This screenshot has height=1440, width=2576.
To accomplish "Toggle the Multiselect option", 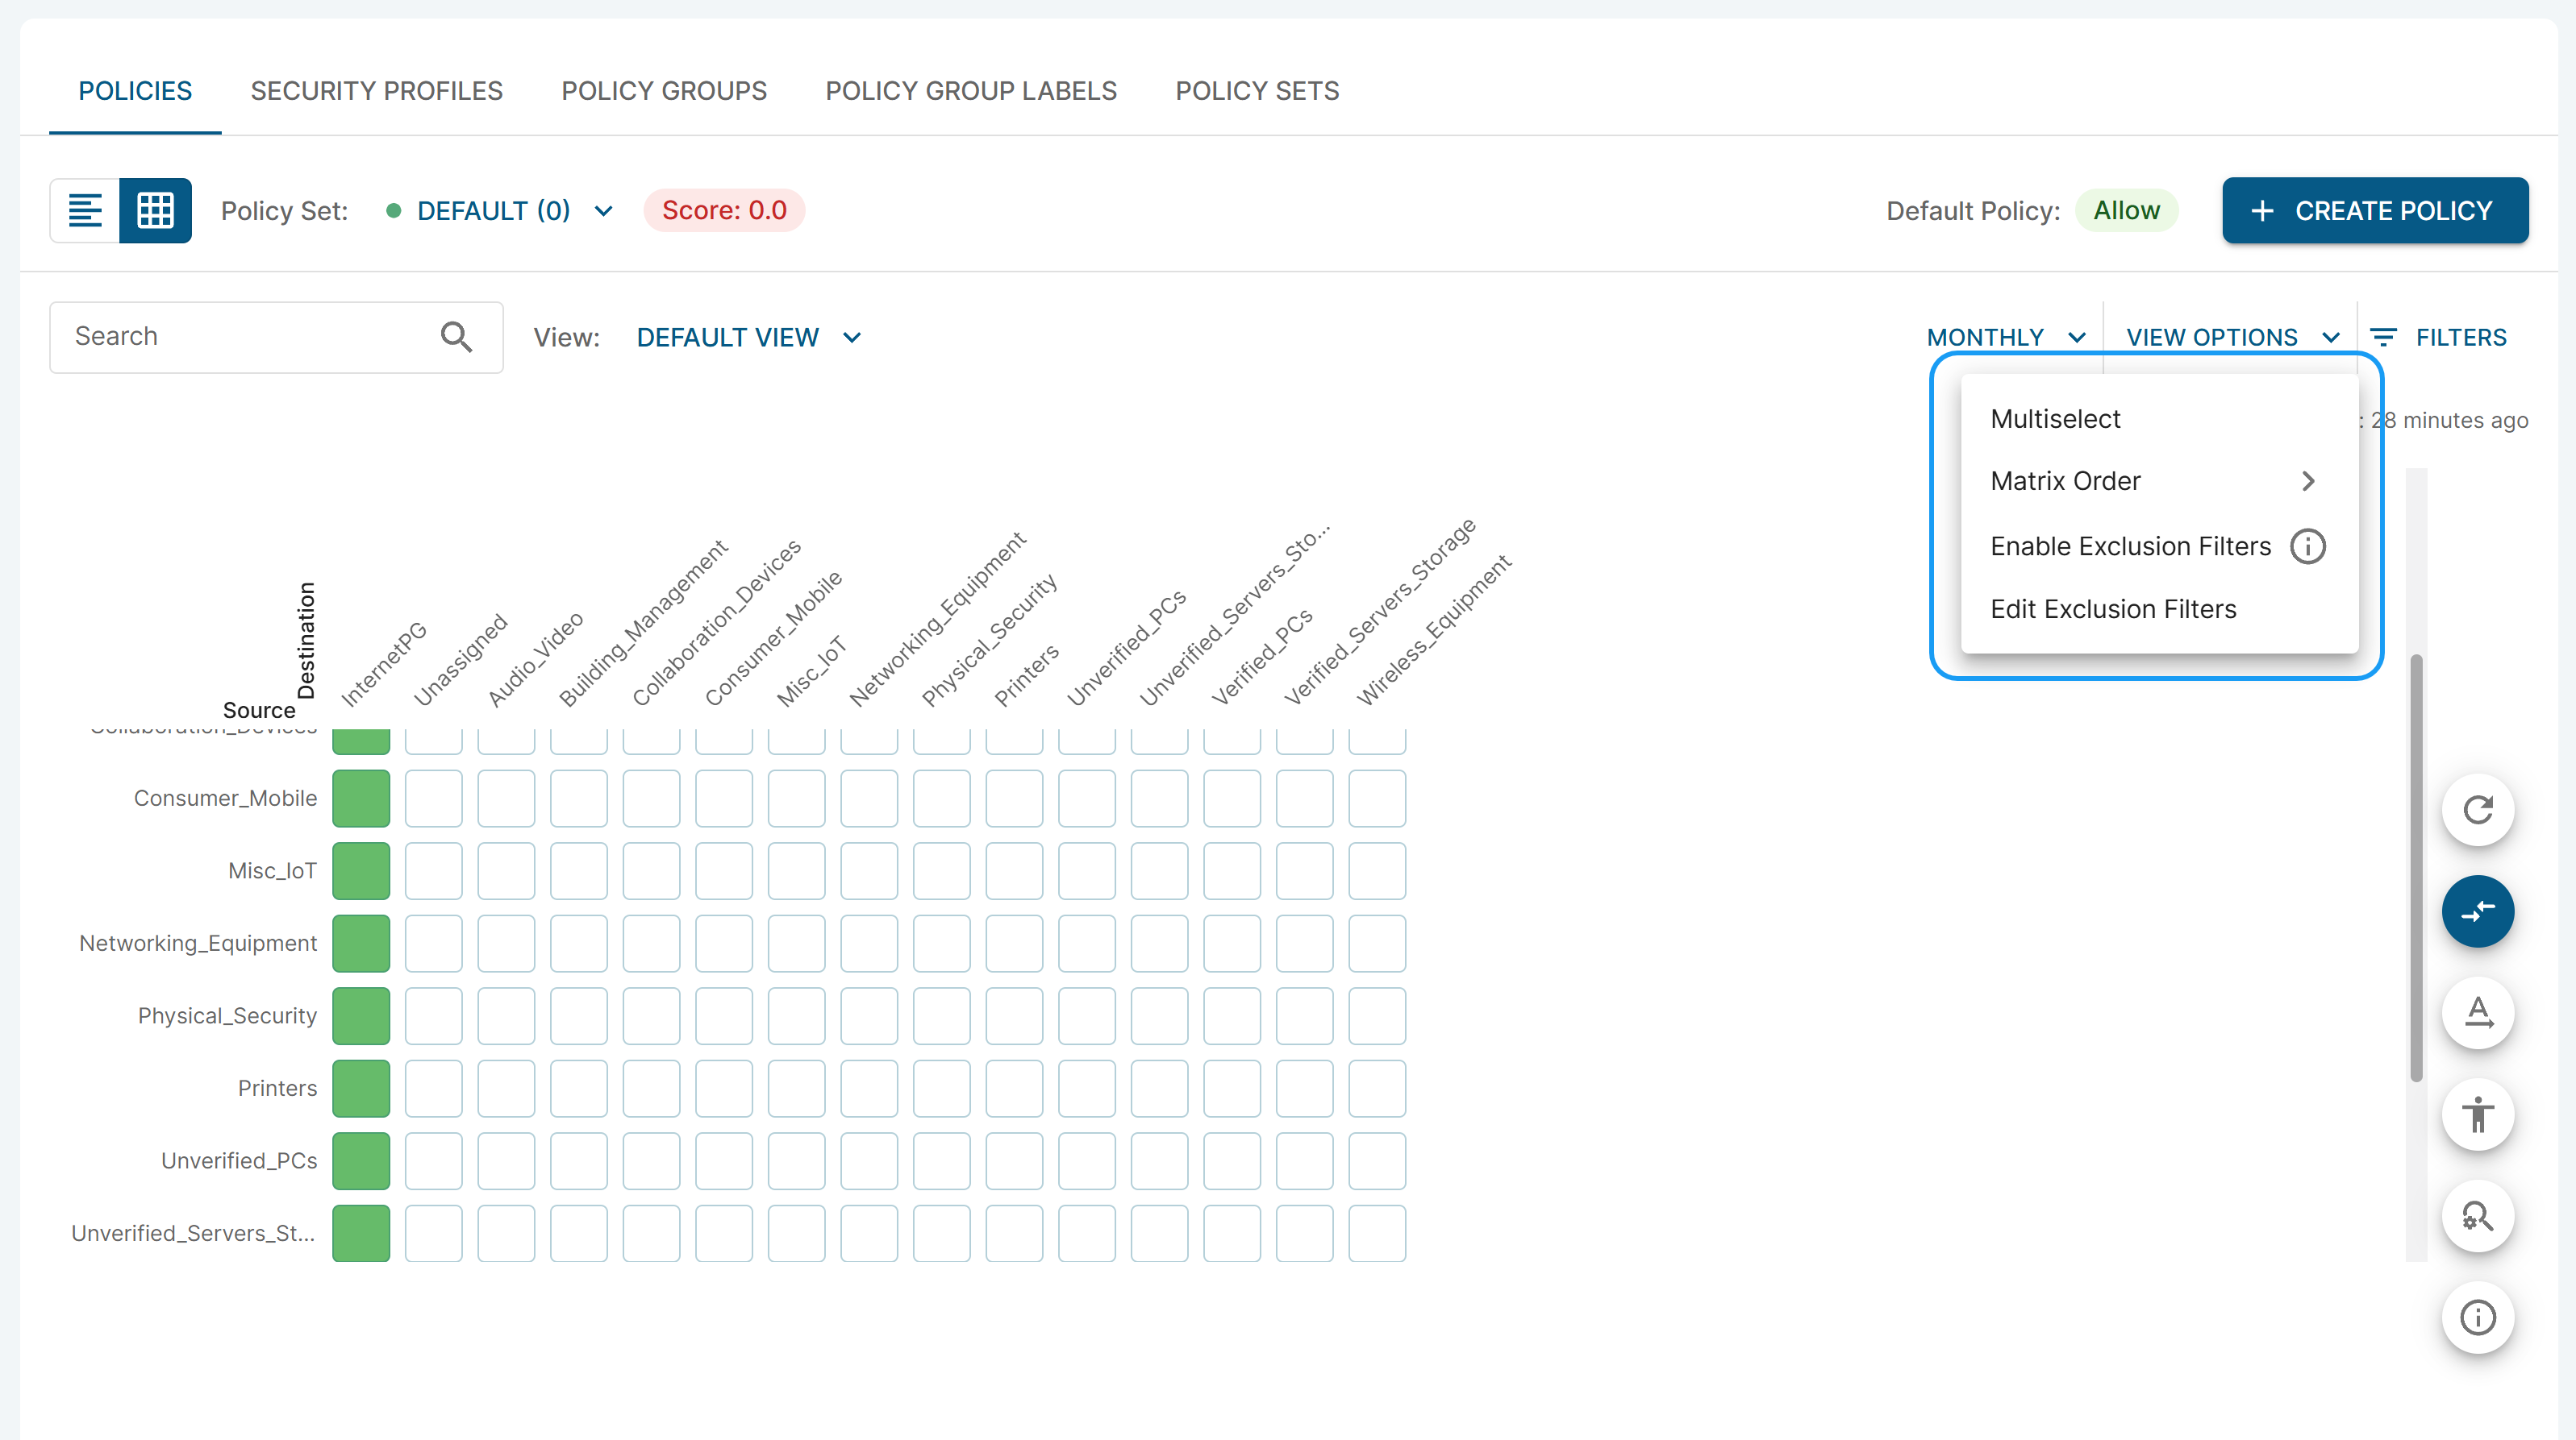I will click(x=2055, y=419).
